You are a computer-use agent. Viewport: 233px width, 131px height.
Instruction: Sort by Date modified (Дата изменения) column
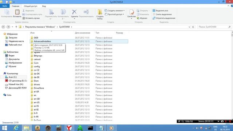click(83, 33)
